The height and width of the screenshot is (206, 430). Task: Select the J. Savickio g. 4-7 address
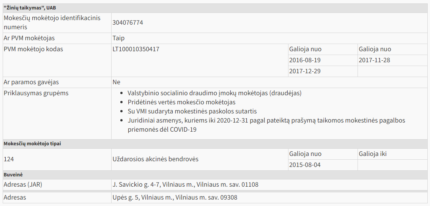coord(185,185)
